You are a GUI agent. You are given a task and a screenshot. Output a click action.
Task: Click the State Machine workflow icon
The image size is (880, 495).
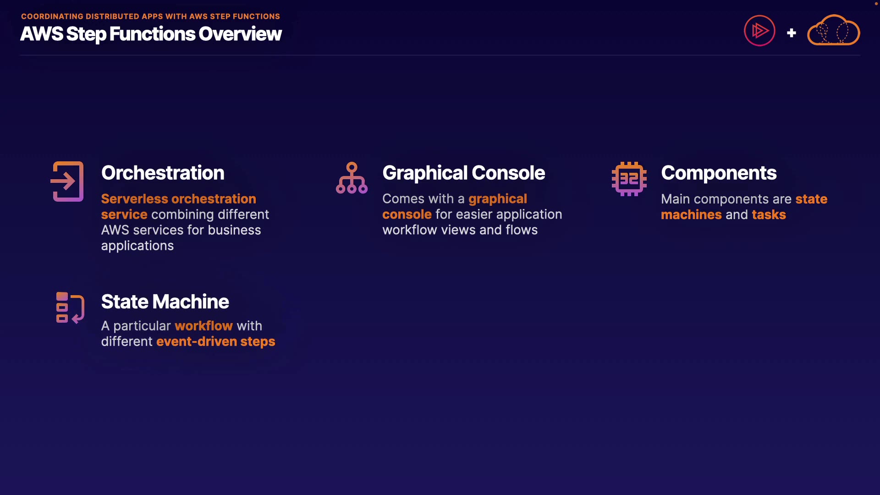70,308
